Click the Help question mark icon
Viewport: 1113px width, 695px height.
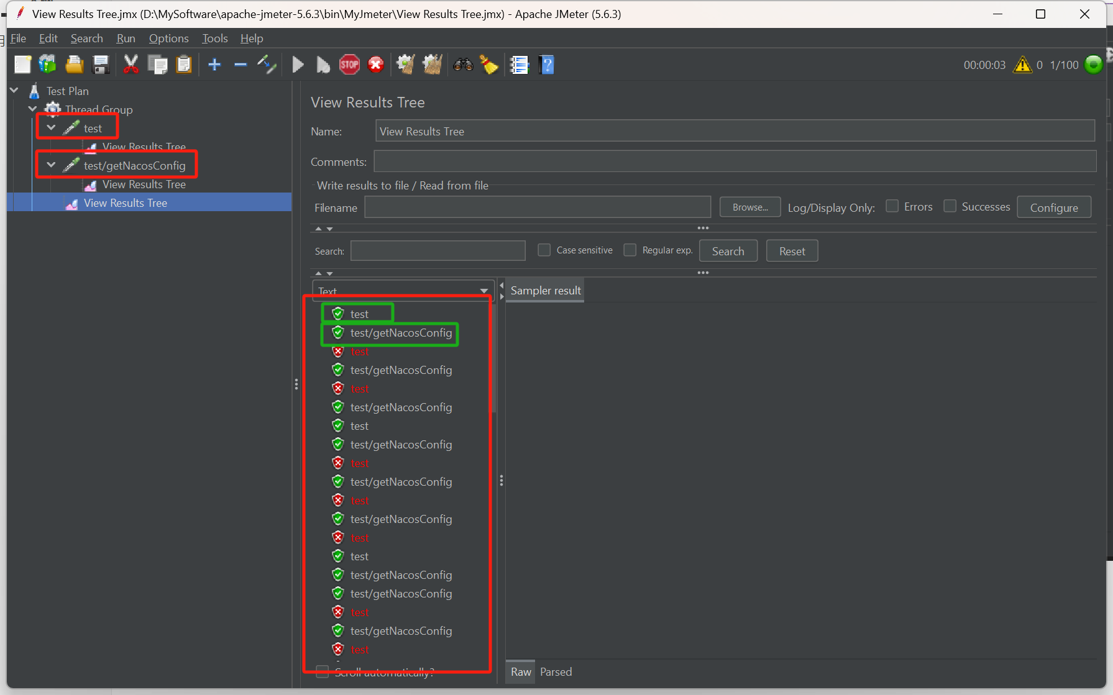(x=546, y=65)
